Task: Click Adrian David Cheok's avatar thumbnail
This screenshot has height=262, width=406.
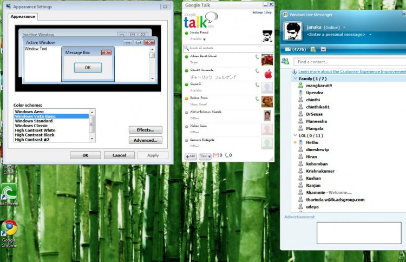Action: 267,60
